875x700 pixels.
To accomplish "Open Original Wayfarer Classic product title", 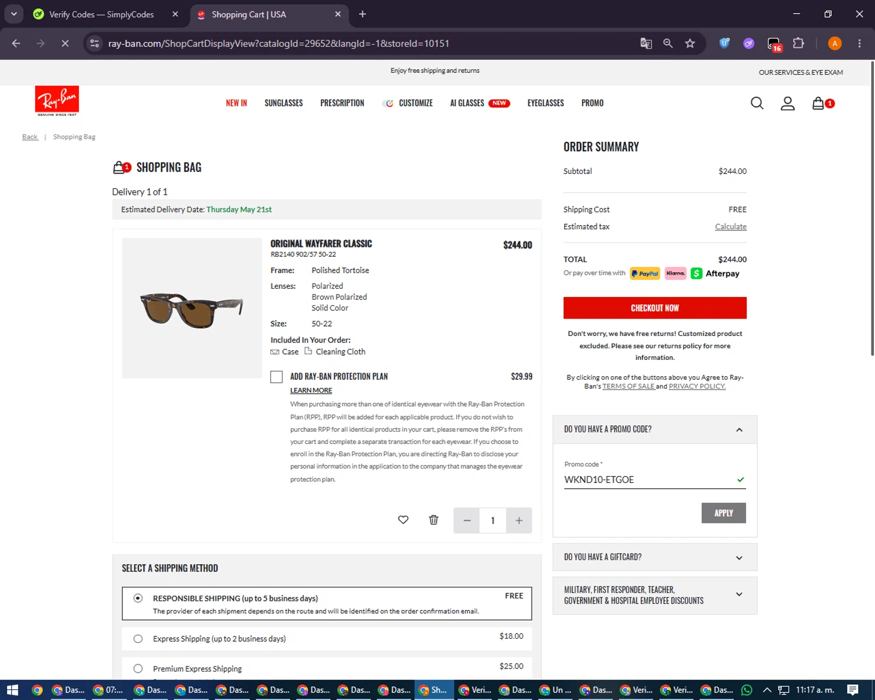I will point(321,244).
